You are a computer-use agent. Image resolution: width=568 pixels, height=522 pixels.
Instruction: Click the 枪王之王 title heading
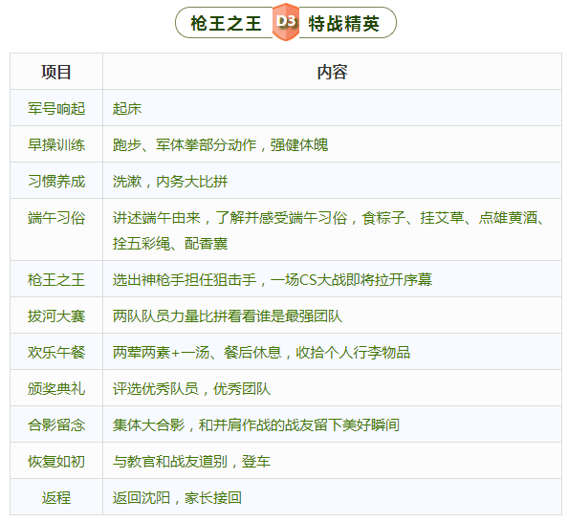click(226, 24)
